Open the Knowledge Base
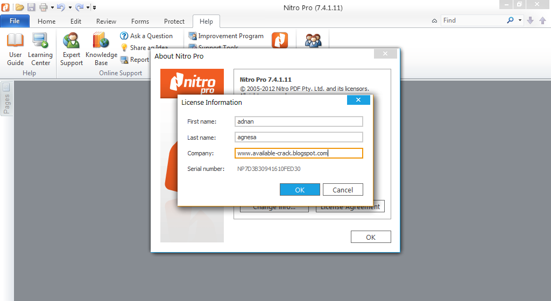551x301 pixels. [101, 49]
